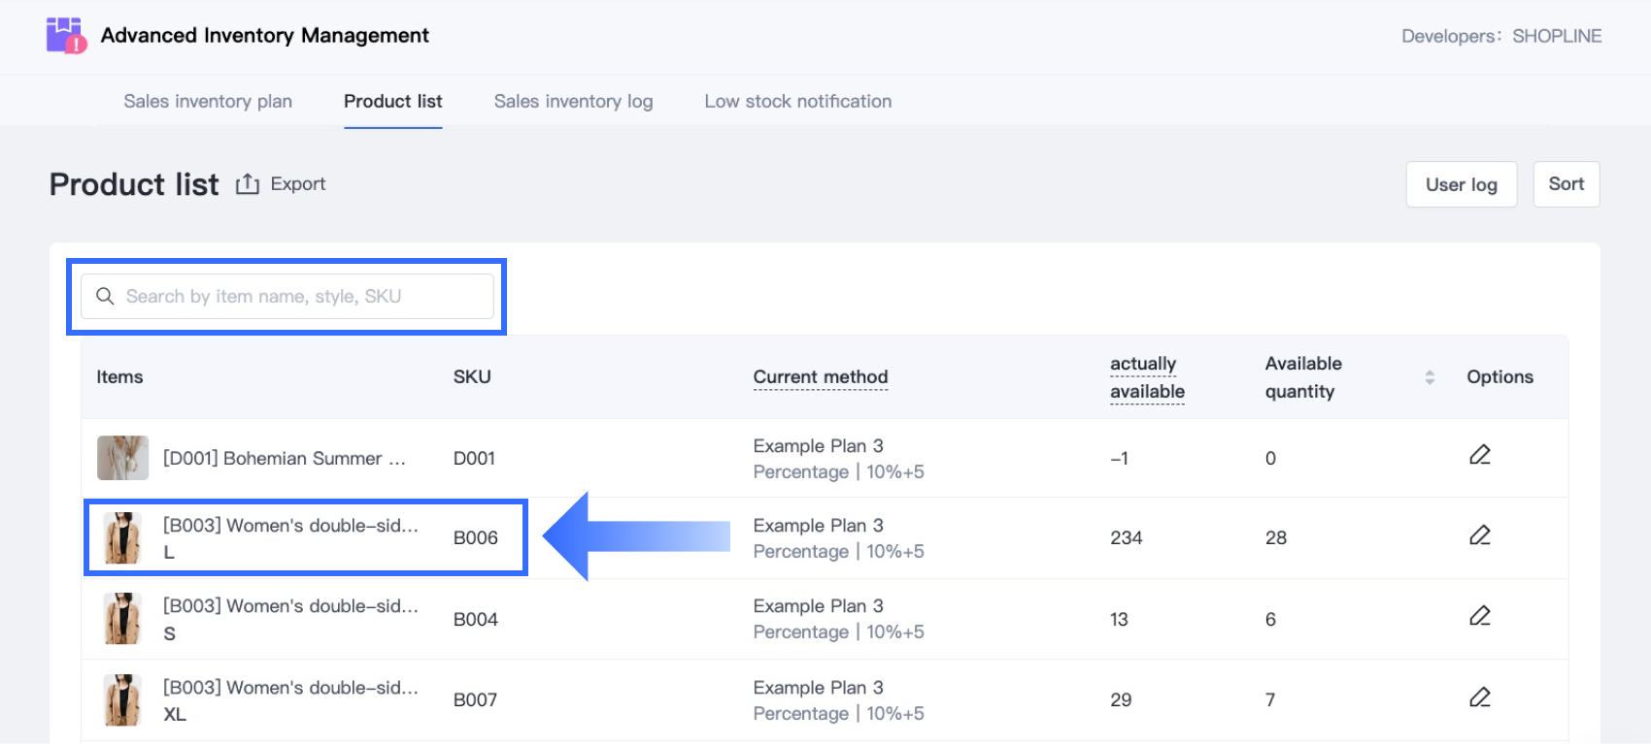Select the Product list tab
This screenshot has width=1651, height=744.
(392, 101)
